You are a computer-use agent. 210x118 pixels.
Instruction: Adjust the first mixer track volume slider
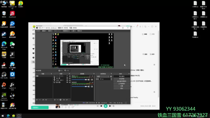coord(79,80)
